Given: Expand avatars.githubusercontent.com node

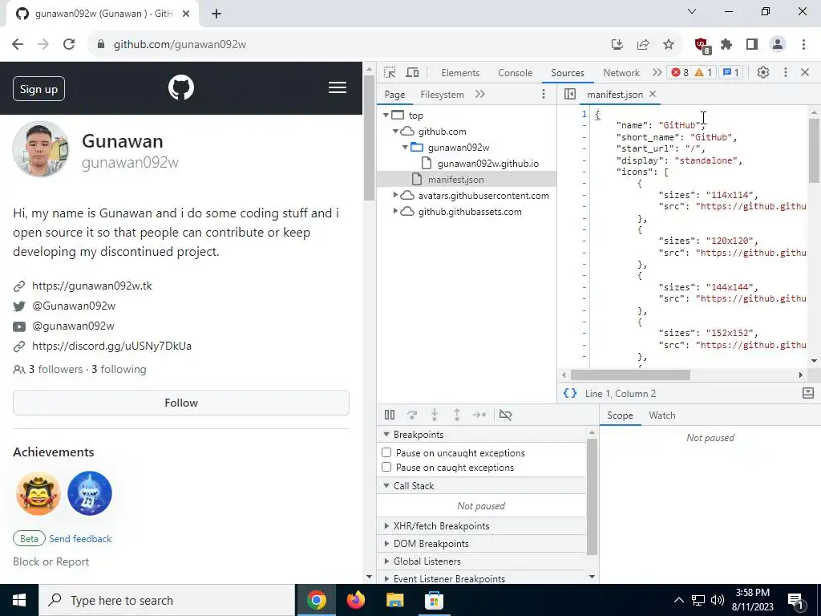Looking at the screenshot, I should [396, 196].
